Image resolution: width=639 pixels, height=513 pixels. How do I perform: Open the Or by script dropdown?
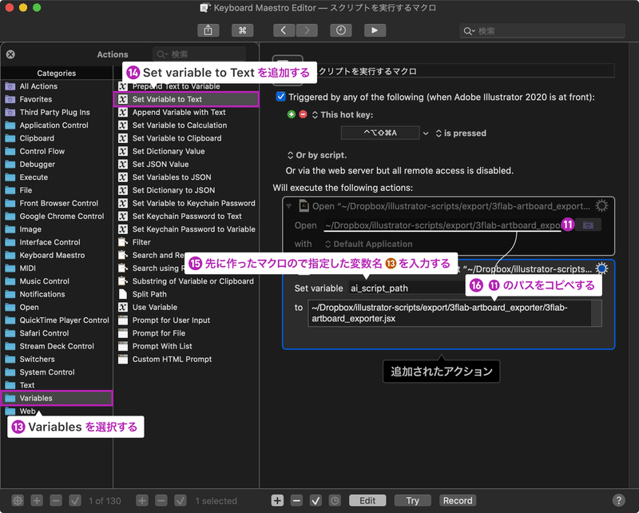[x=317, y=155]
